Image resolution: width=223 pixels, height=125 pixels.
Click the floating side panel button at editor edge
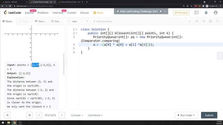tap(220, 56)
